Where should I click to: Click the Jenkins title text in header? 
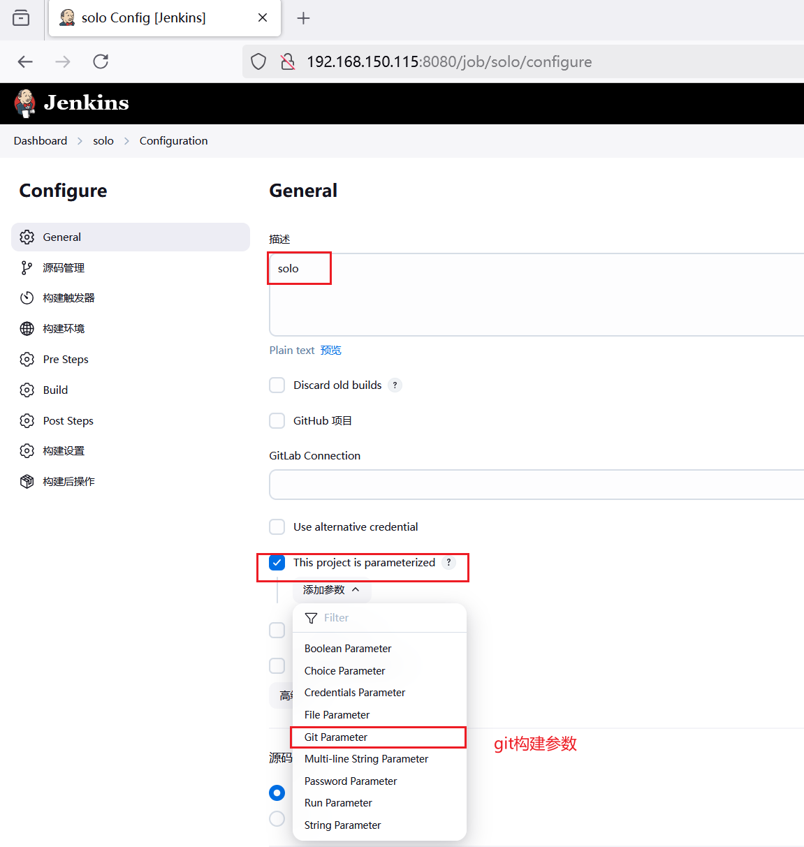(87, 103)
